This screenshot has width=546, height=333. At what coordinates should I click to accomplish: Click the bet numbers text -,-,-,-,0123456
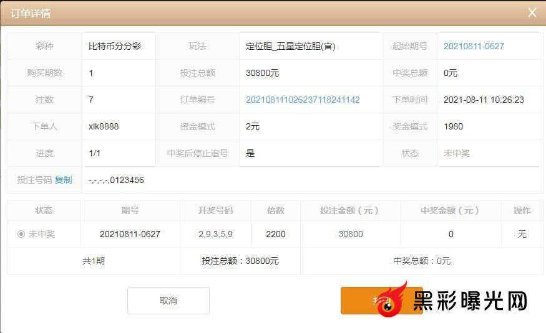[117, 181]
